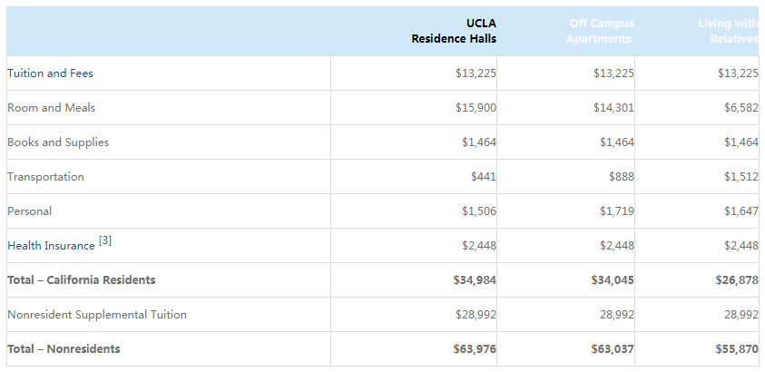Viewport: 765px width, 372px height.
Task: Click the Personal row label
Action: point(29,211)
